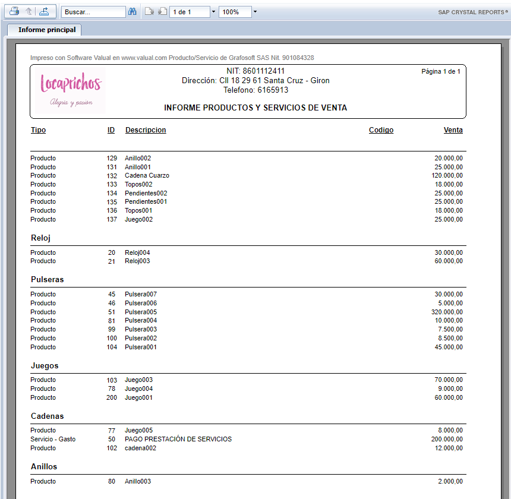Select the Reloj group heading

(x=40, y=238)
